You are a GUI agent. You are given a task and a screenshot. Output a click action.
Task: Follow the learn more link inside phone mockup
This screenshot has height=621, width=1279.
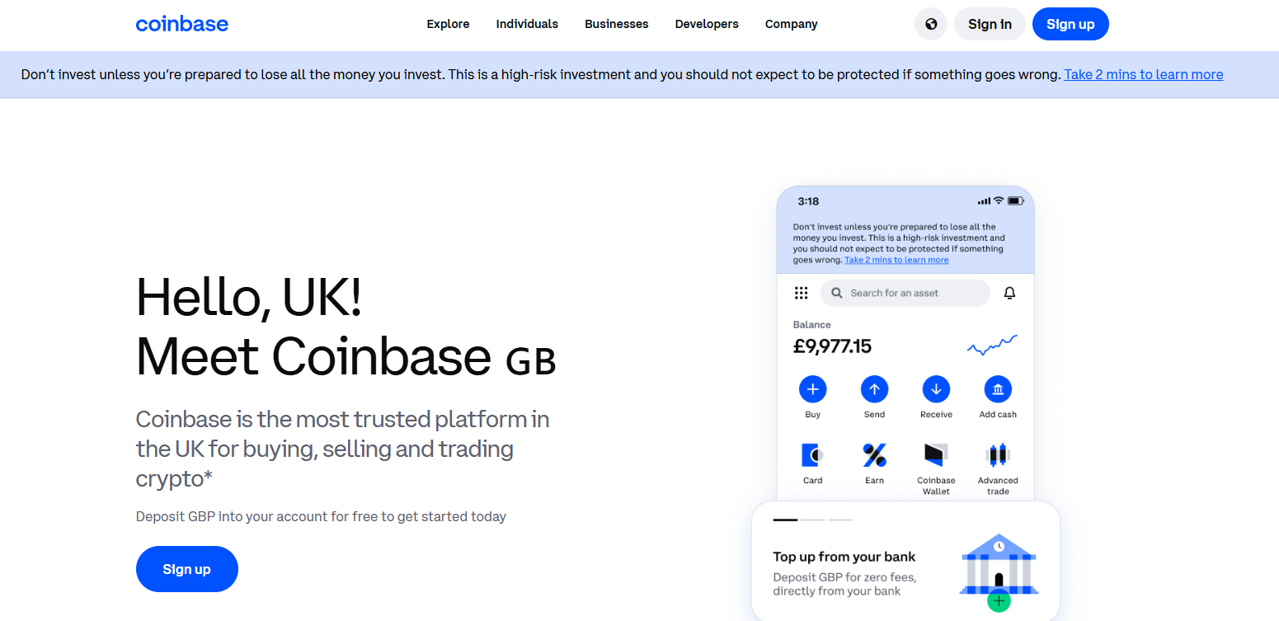[896, 260]
